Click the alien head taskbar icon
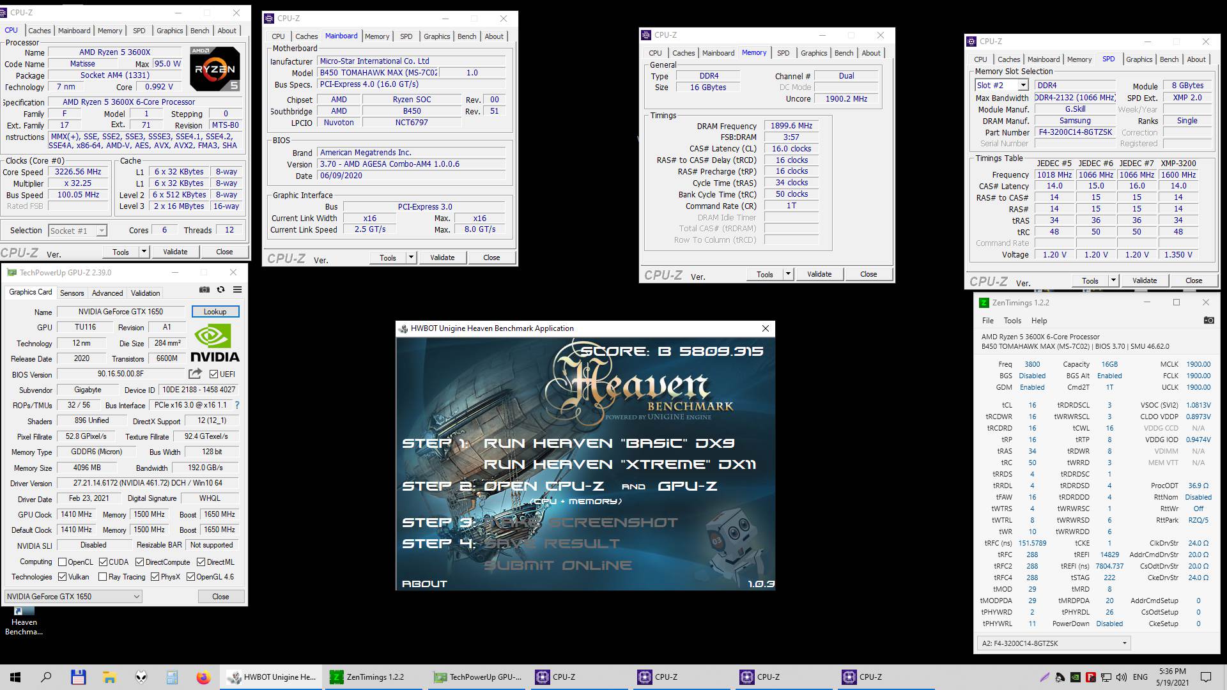Screen dimensions: 1227x690 141,677
